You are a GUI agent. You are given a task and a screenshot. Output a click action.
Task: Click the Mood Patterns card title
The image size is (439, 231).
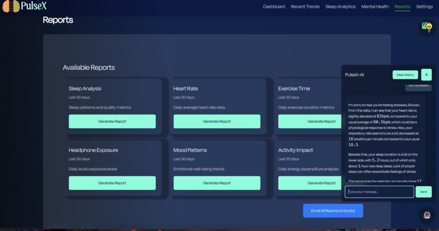coord(190,150)
